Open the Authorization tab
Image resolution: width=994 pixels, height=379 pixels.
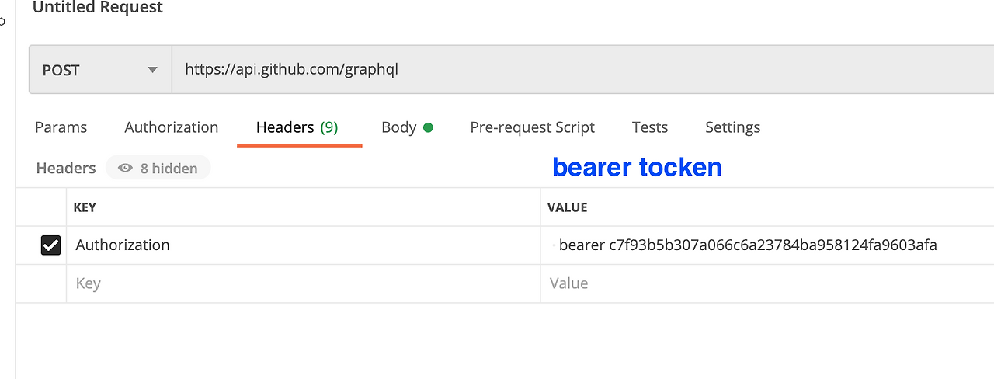(172, 127)
